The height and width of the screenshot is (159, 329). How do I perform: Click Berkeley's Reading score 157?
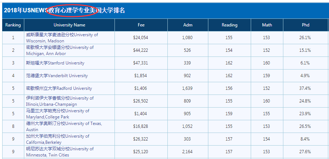229,139
